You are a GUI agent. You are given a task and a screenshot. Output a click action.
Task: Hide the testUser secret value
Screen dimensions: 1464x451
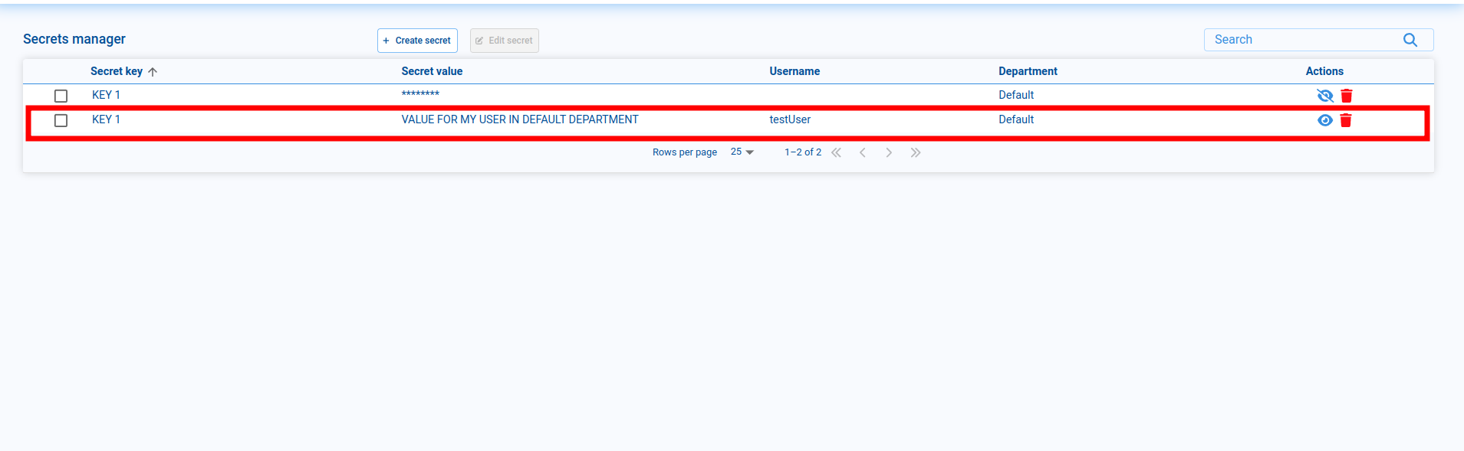click(x=1324, y=120)
